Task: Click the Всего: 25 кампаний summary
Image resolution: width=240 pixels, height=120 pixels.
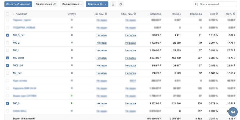Action: (24, 119)
